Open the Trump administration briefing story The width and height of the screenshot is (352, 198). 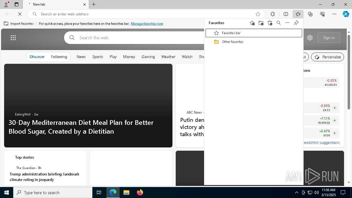pos(45,177)
